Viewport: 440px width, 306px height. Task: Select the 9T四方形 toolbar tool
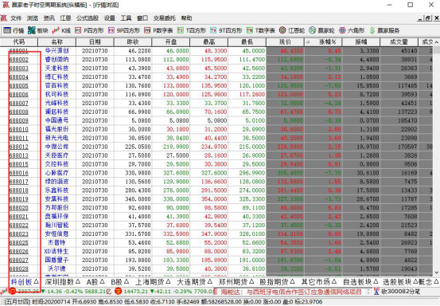coord(226,30)
